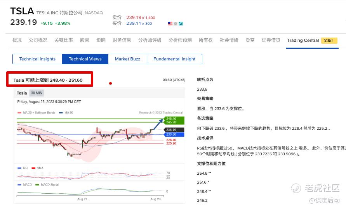This screenshot has width=346, height=208.
Task: Click the ask price 239.19 × 1,400
Action: coord(141,17)
